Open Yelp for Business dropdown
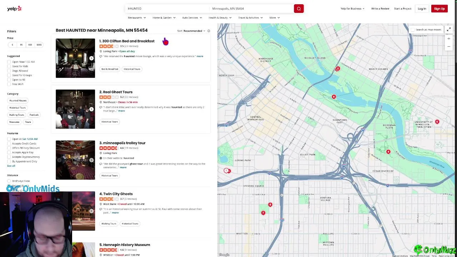Image resolution: width=457 pixels, height=257 pixels. click(x=352, y=9)
